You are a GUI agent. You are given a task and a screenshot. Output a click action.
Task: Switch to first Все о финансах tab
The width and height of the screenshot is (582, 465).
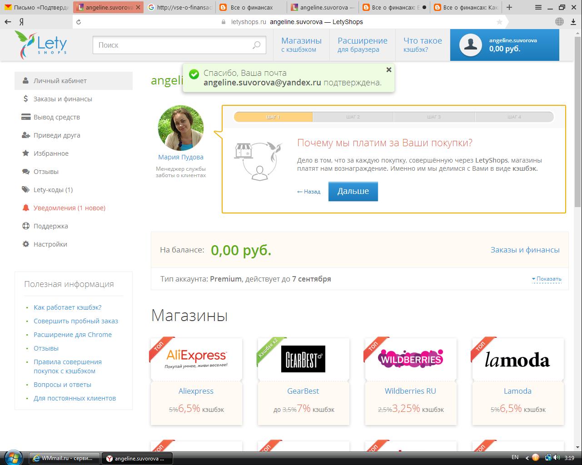click(x=251, y=7)
